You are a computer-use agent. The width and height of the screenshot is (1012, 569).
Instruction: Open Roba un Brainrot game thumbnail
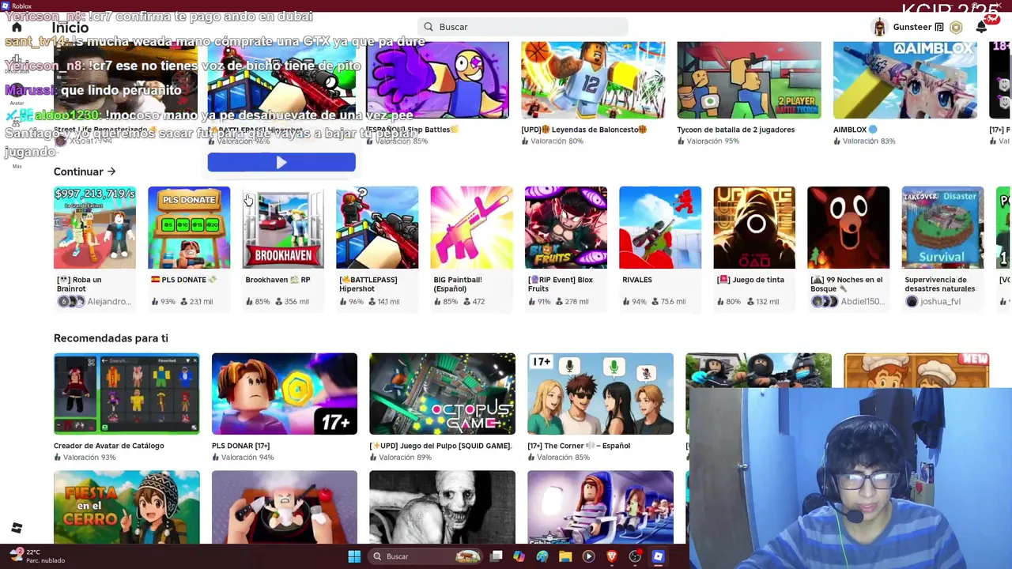click(x=95, y=228)
